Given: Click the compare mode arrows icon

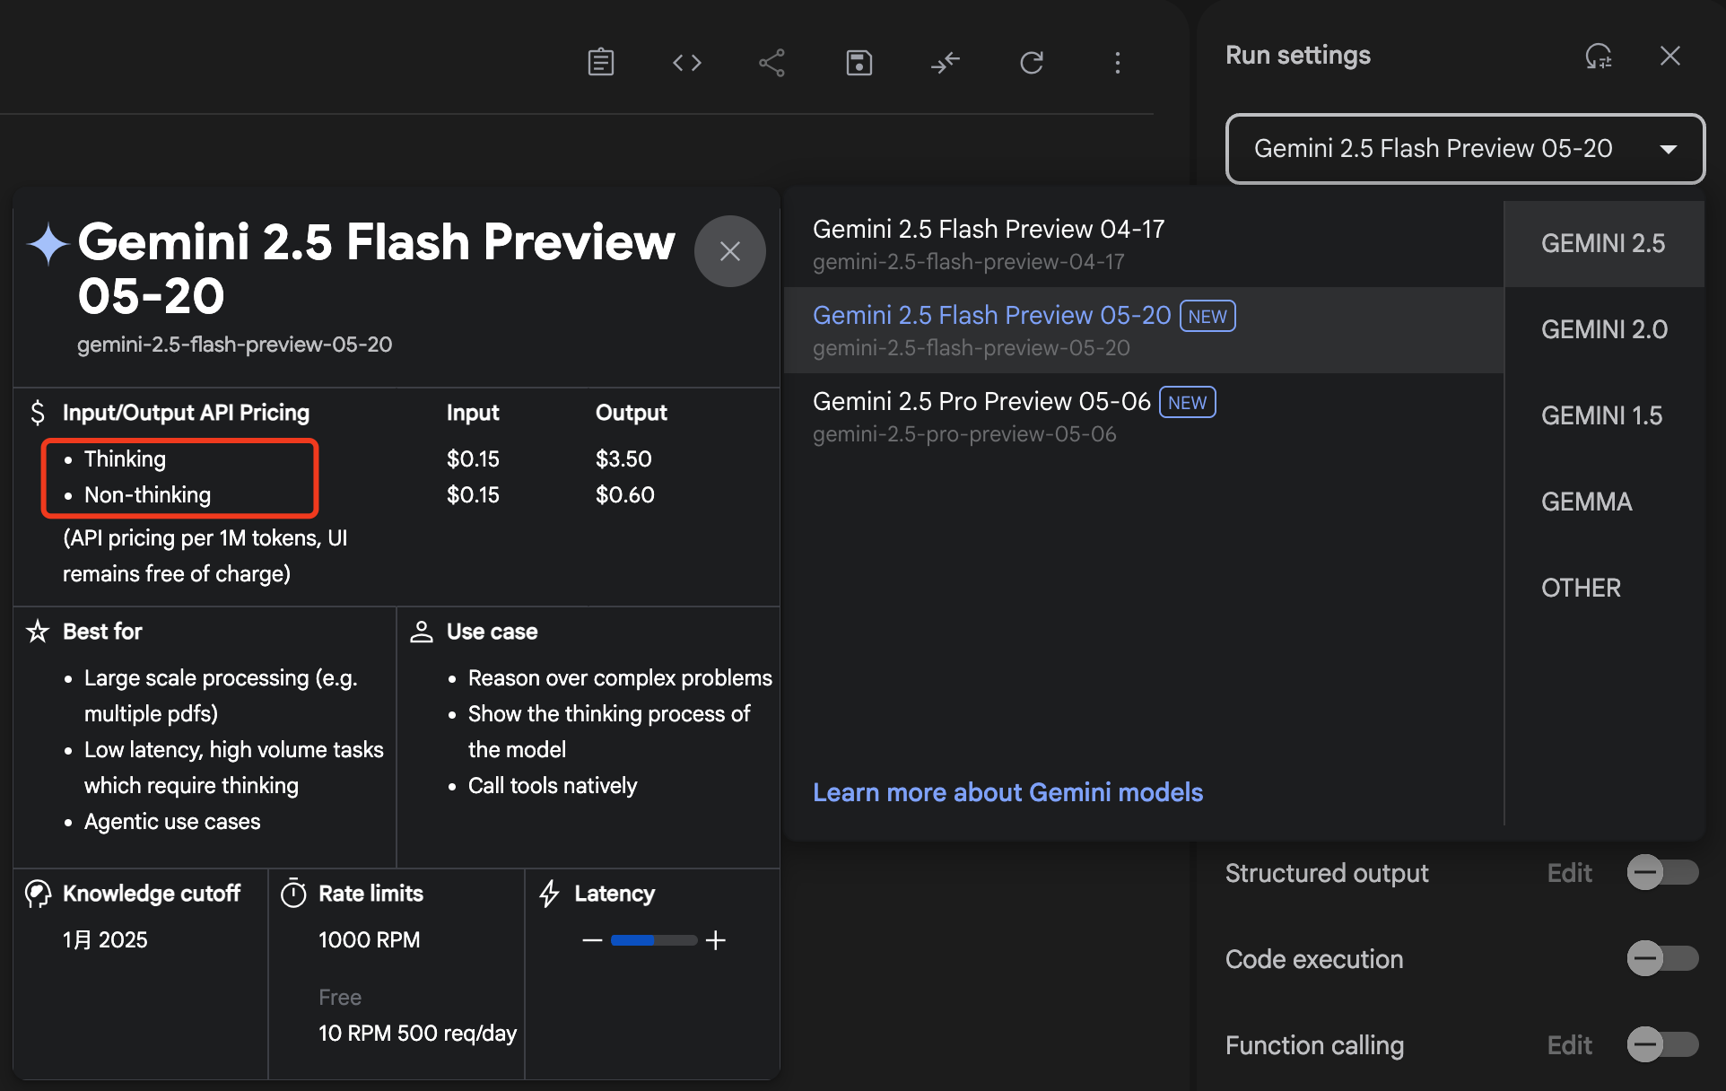Looking at the screenshot, I should 945,63.
